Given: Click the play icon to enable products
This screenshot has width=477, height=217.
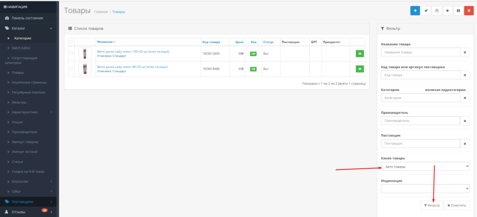Looking at the screenshot, I should tap(448, 11).
